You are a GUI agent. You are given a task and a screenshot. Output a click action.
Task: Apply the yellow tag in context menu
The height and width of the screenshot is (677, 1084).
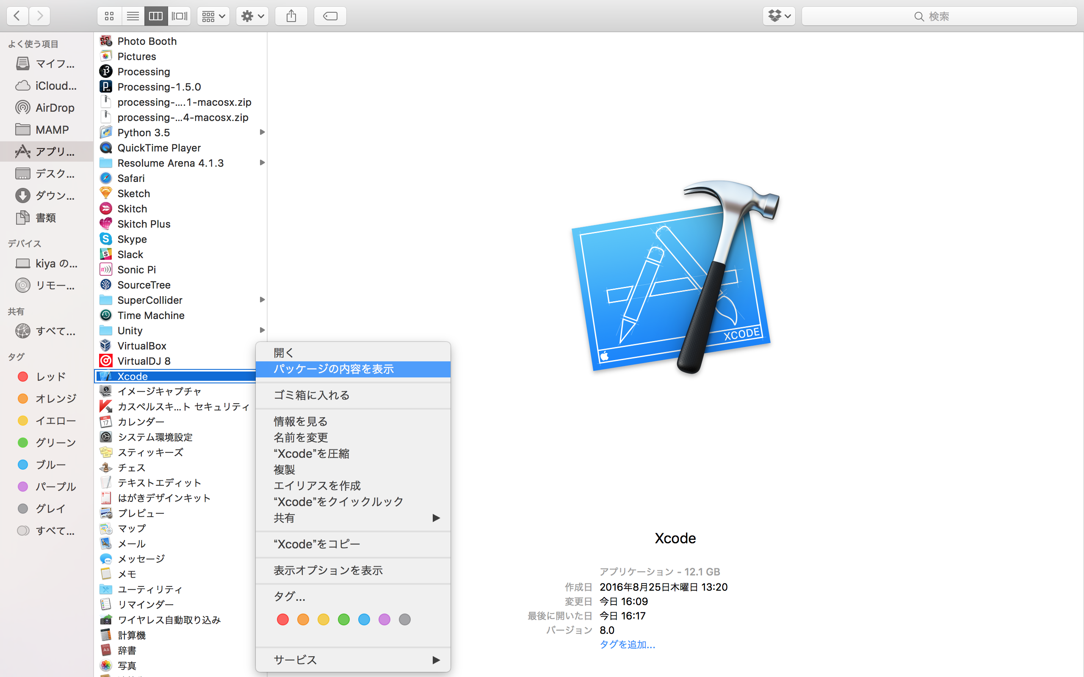click(324, 620)
